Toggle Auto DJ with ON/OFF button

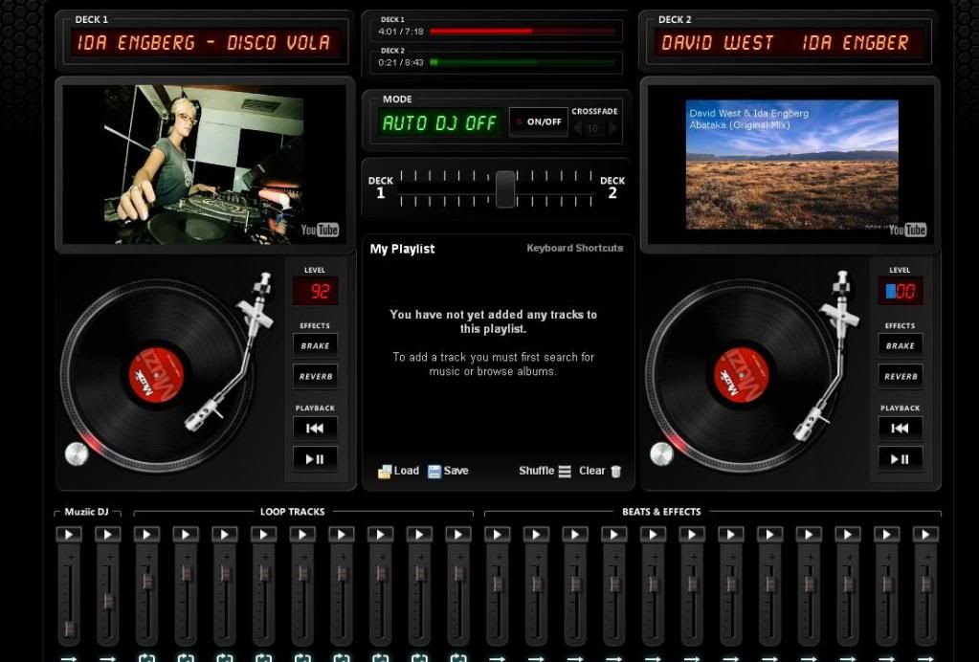(538, 122)
